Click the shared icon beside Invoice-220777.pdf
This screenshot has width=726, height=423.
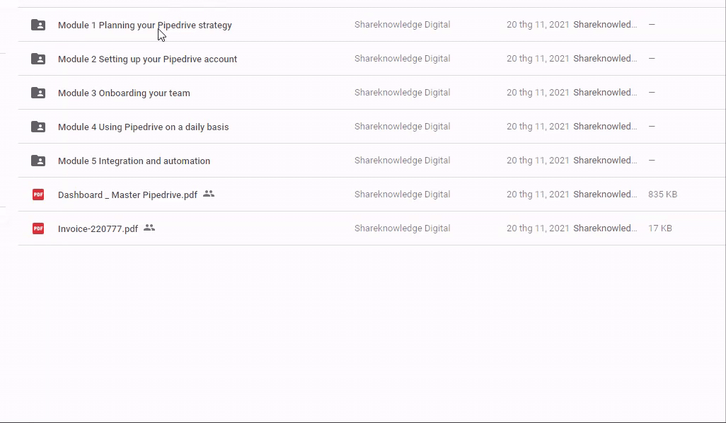149,228
